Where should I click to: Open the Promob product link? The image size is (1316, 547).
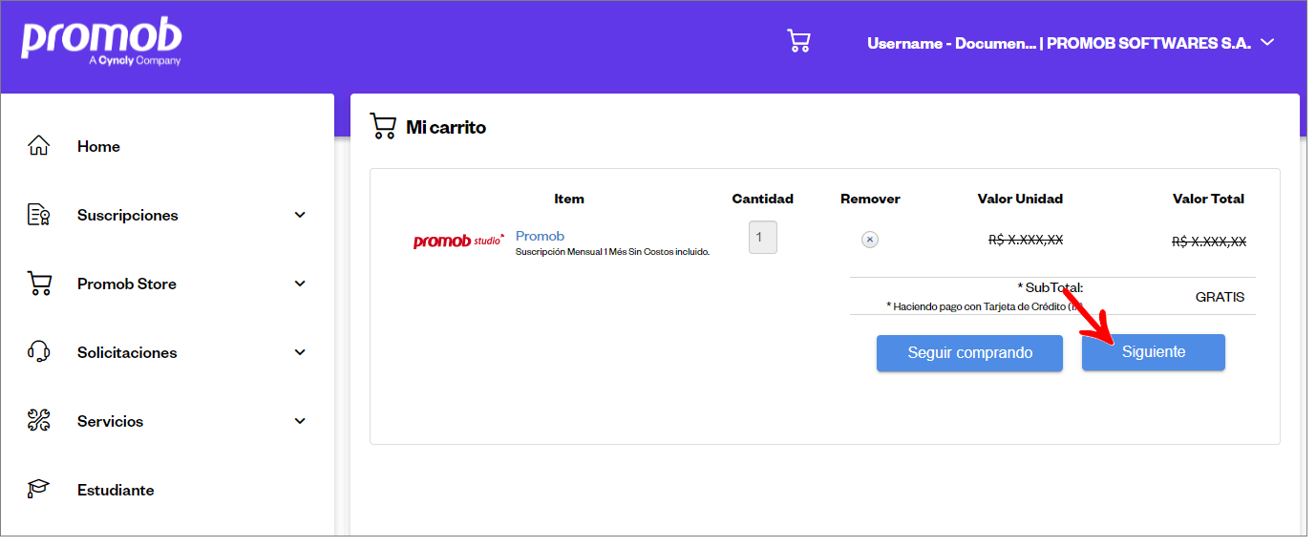pos(540,236)
